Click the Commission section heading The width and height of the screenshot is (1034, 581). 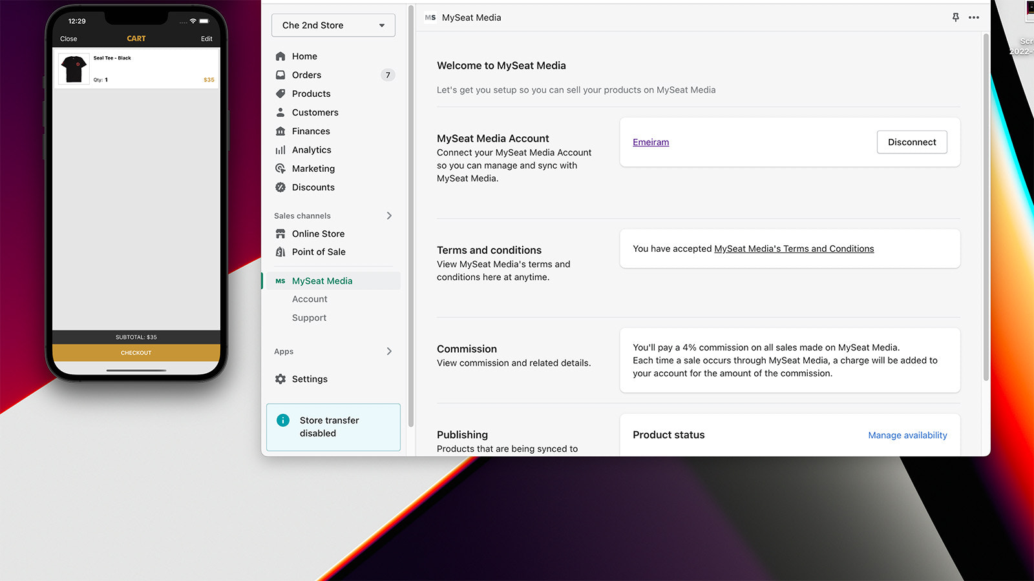click(x=467, y=349)
